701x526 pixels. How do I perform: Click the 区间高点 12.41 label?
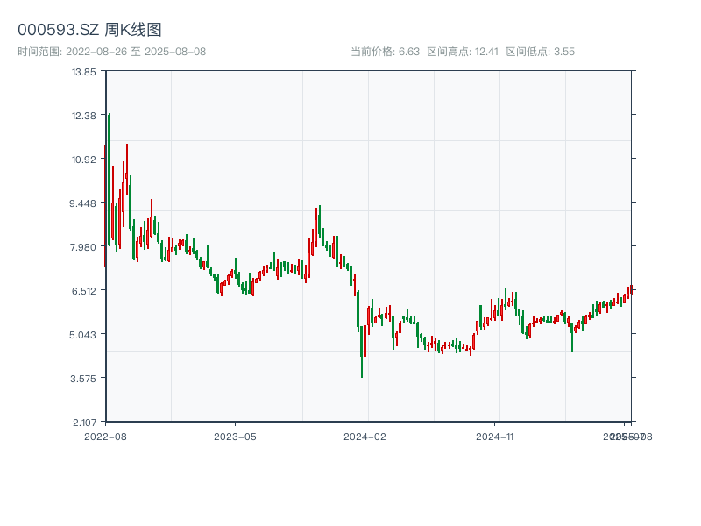click(463, 52)
